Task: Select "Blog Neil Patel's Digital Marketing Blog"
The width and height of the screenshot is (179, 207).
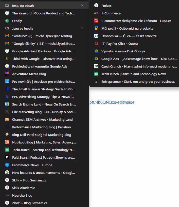Action: 45,135
